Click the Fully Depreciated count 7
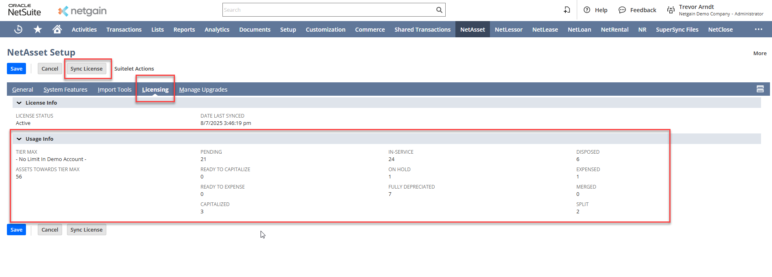 click(x=390, y=194)
